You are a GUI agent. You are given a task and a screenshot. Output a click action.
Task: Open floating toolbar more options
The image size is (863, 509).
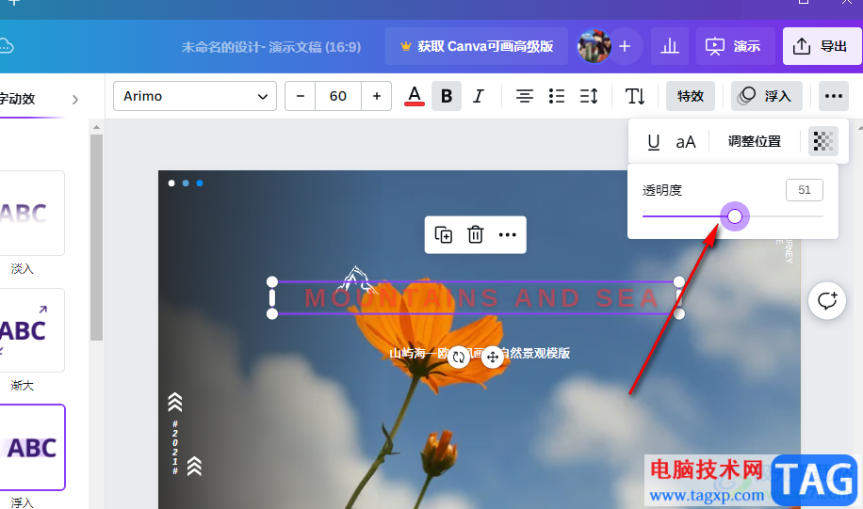point(507,234)
